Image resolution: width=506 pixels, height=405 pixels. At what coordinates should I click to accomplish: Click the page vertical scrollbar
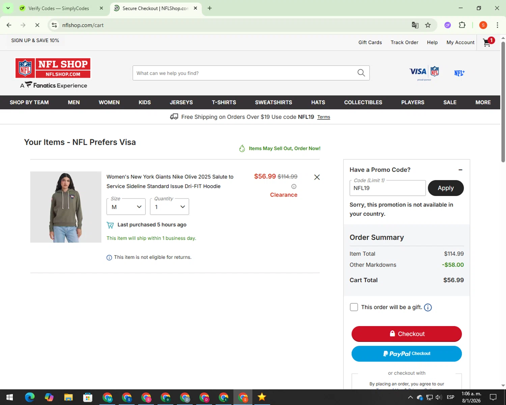point(503,101)
